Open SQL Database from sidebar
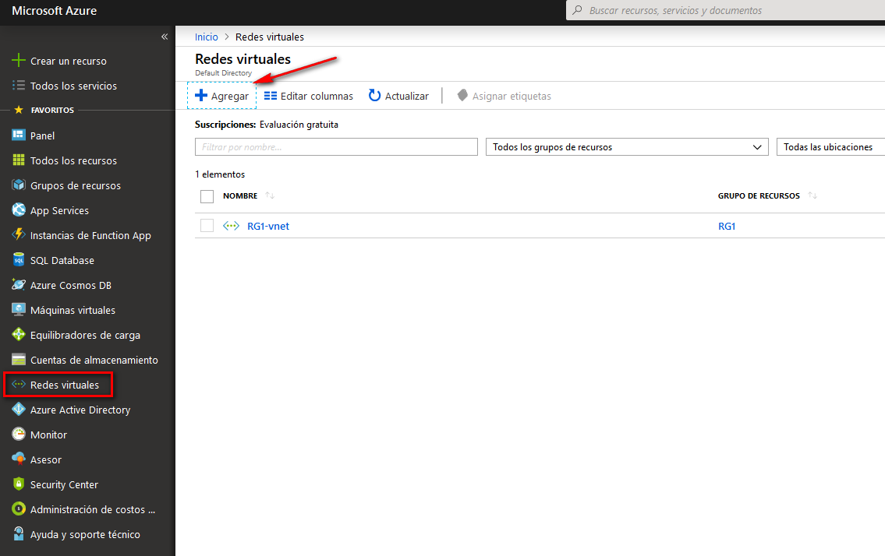 pos(62,261)
